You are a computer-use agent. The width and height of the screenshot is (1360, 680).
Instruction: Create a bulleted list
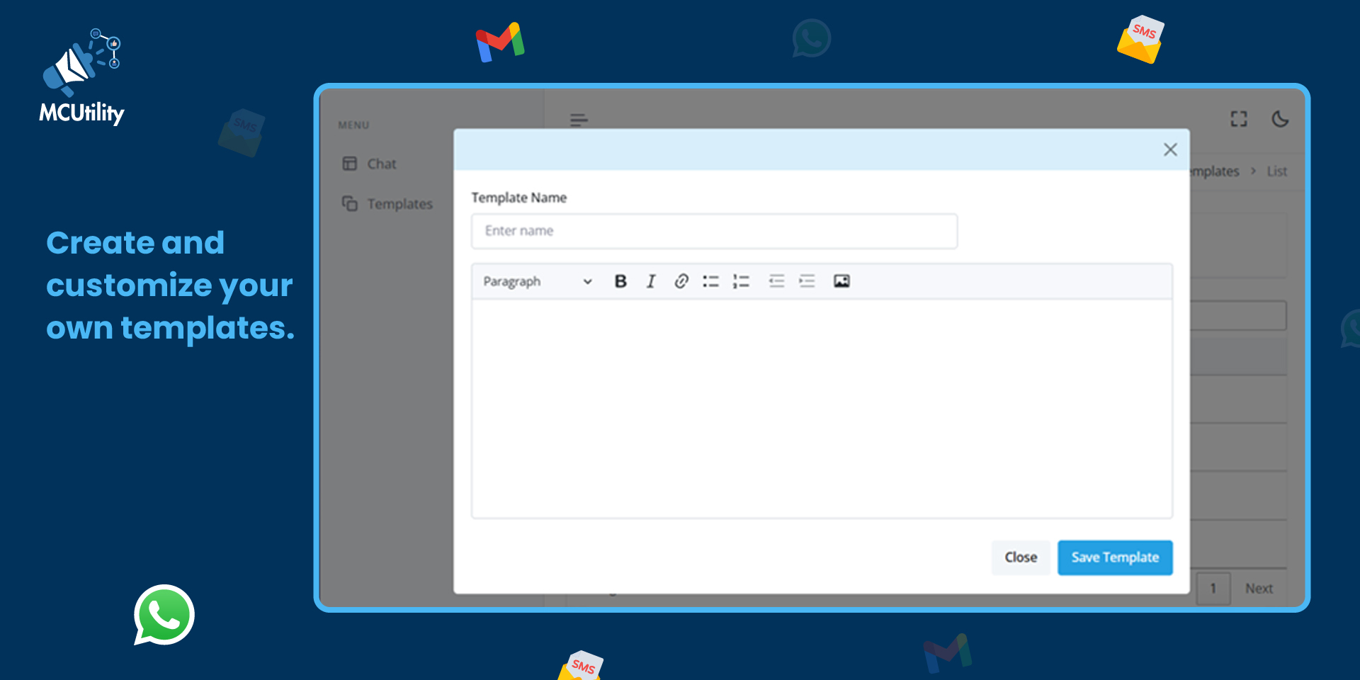pos(710,281)
